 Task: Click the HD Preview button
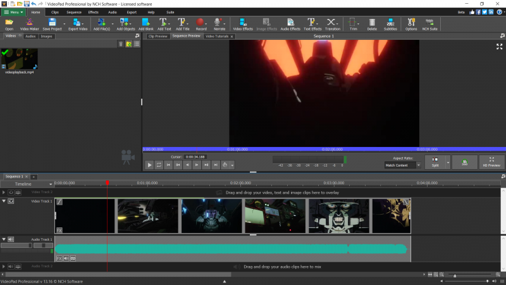tap(492, 162)
